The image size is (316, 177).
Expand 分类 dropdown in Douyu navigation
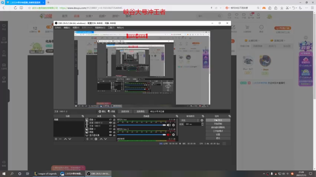89,16
